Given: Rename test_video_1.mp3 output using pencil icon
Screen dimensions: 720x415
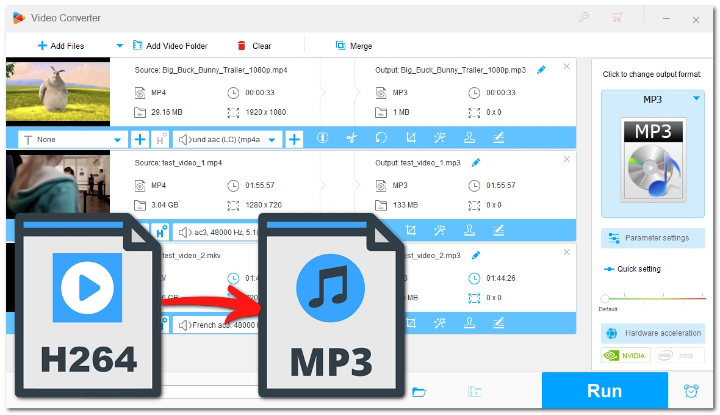Looking at the screenshot, I should tap(476, 163).
